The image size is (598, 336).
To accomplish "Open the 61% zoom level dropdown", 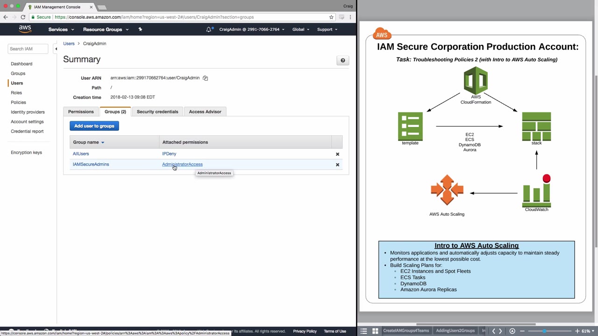I will click(589, 331).
